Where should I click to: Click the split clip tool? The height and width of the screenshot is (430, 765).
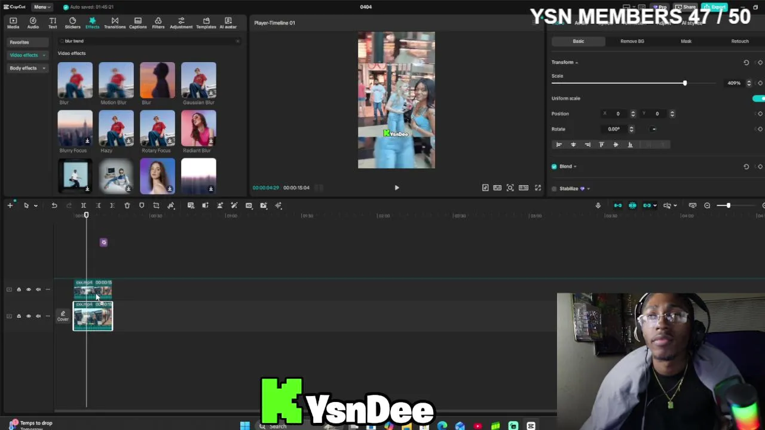83,205
